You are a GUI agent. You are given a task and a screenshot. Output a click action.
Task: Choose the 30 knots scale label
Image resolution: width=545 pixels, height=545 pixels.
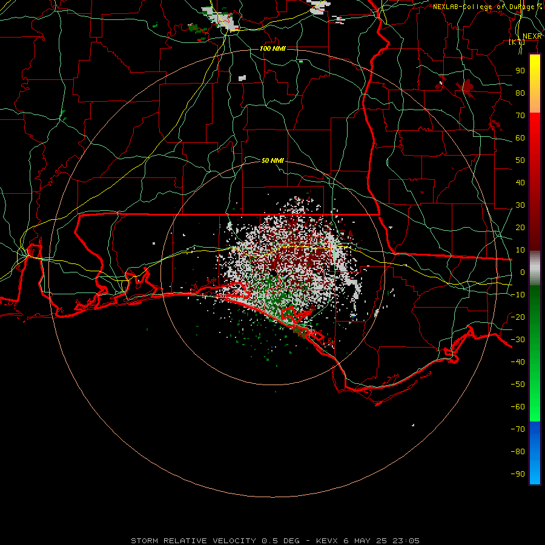click(520, 205)
